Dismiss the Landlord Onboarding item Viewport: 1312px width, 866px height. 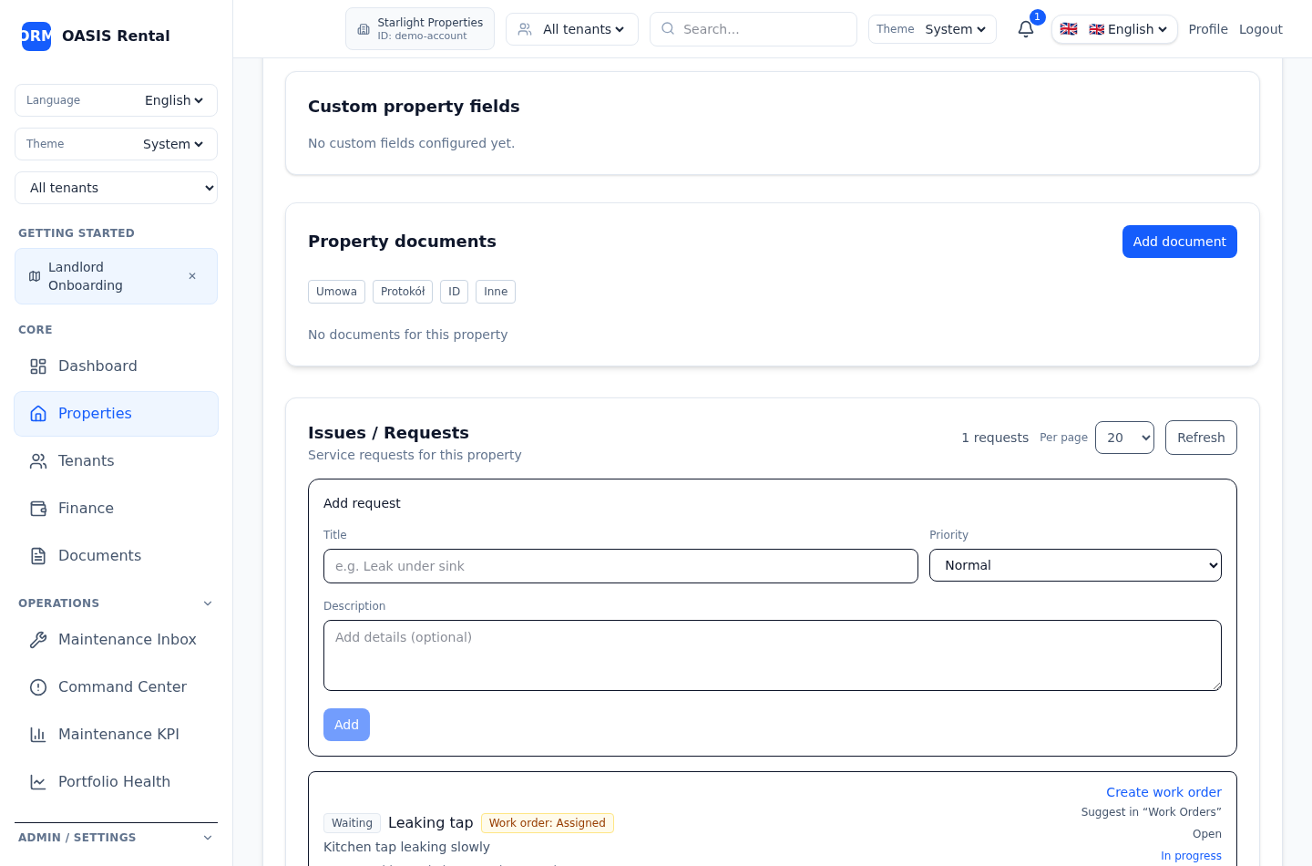192,276
